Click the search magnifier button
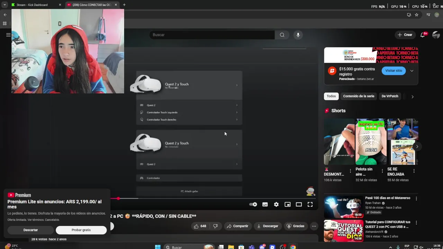 [x=282, y=35]
